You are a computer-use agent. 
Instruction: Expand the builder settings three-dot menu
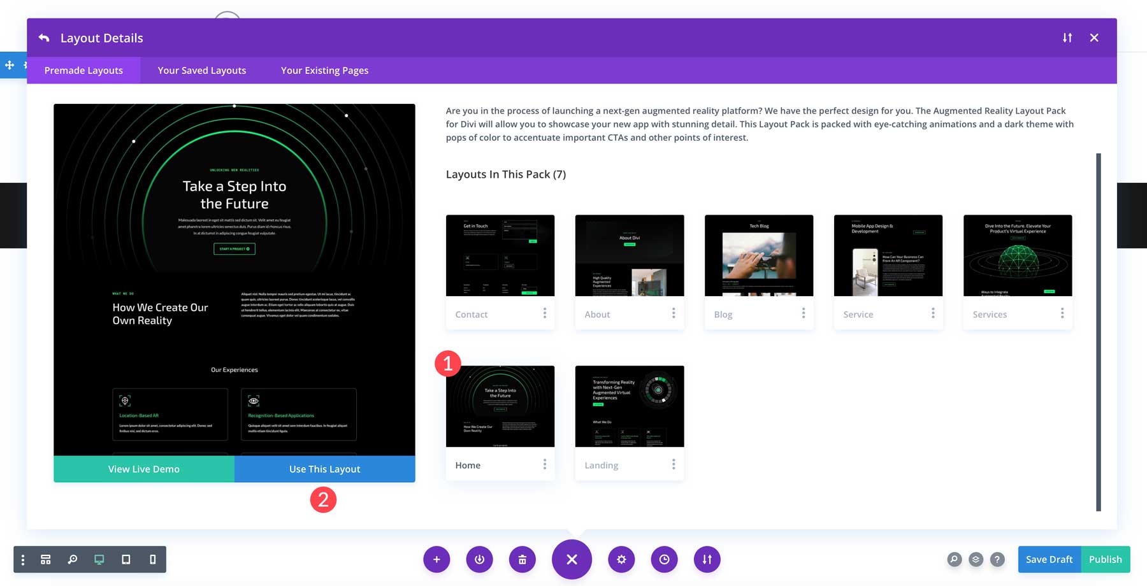(23, 559)
